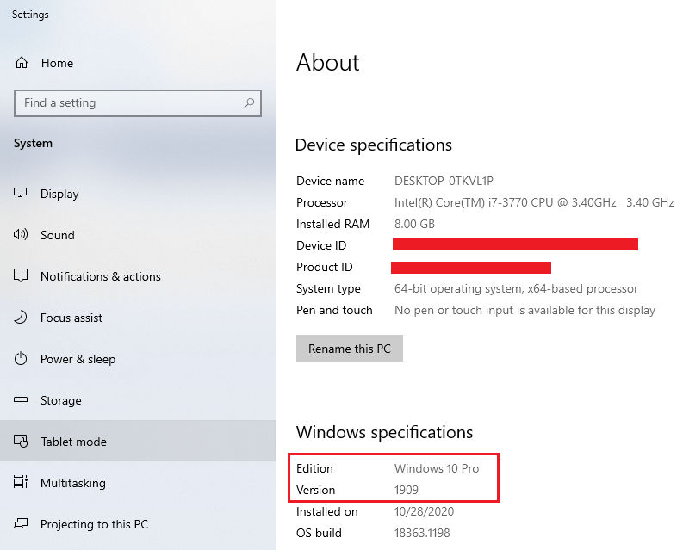Click the Tablet mode icon
The image size is (683, 550).
21,442
